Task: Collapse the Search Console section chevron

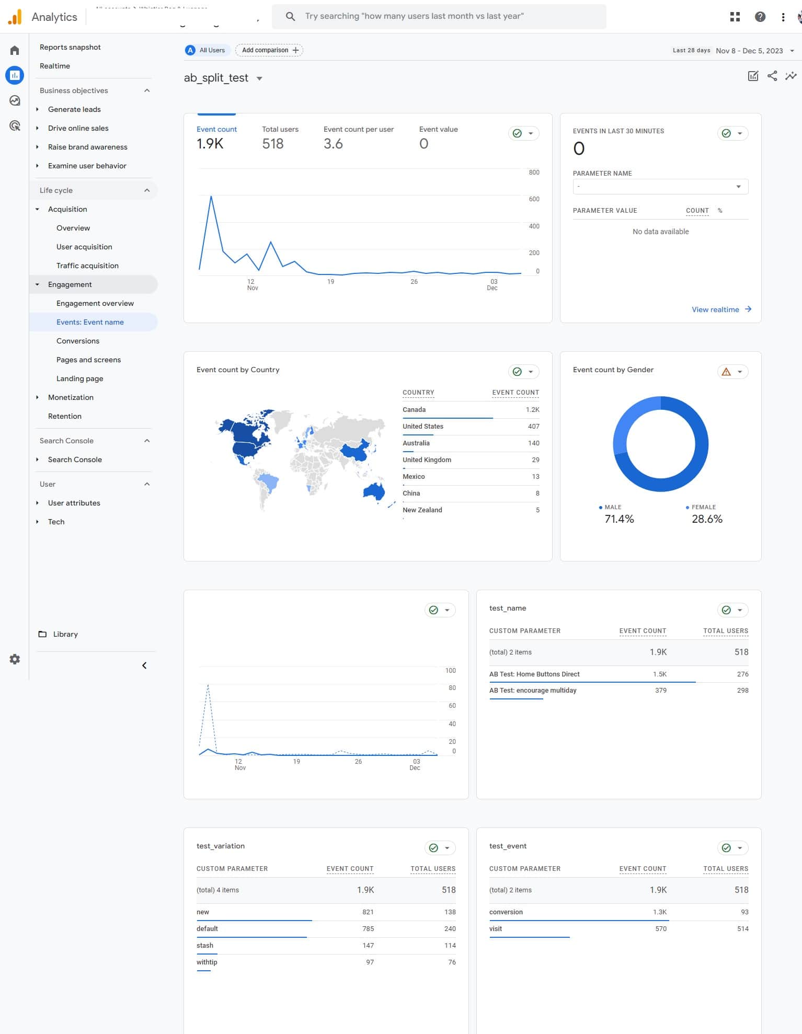Action: (147, 441)
